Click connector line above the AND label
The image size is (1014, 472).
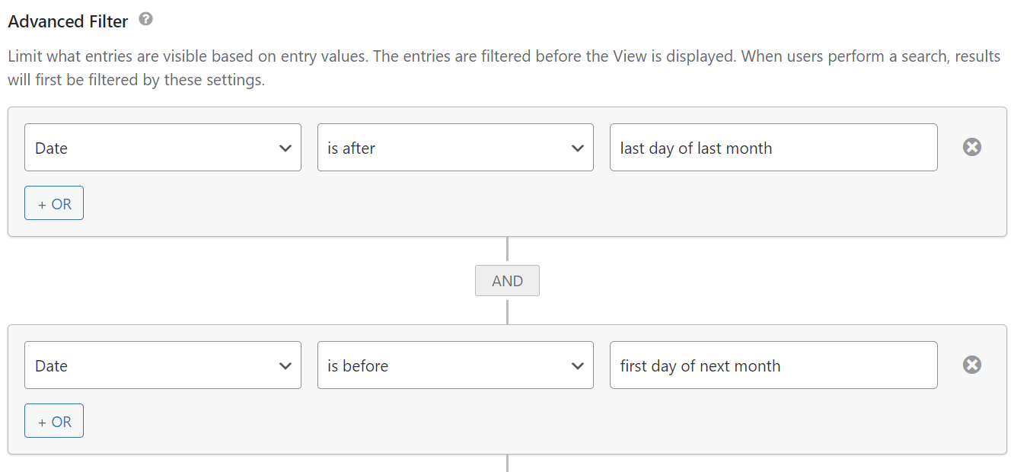[x=507, y=250]
